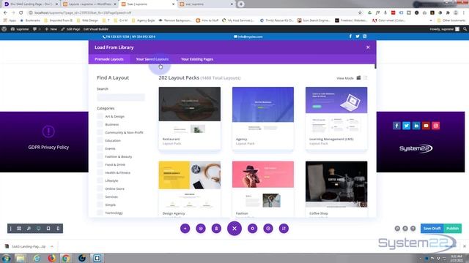Click the Windows Start button

pos(6,258)
